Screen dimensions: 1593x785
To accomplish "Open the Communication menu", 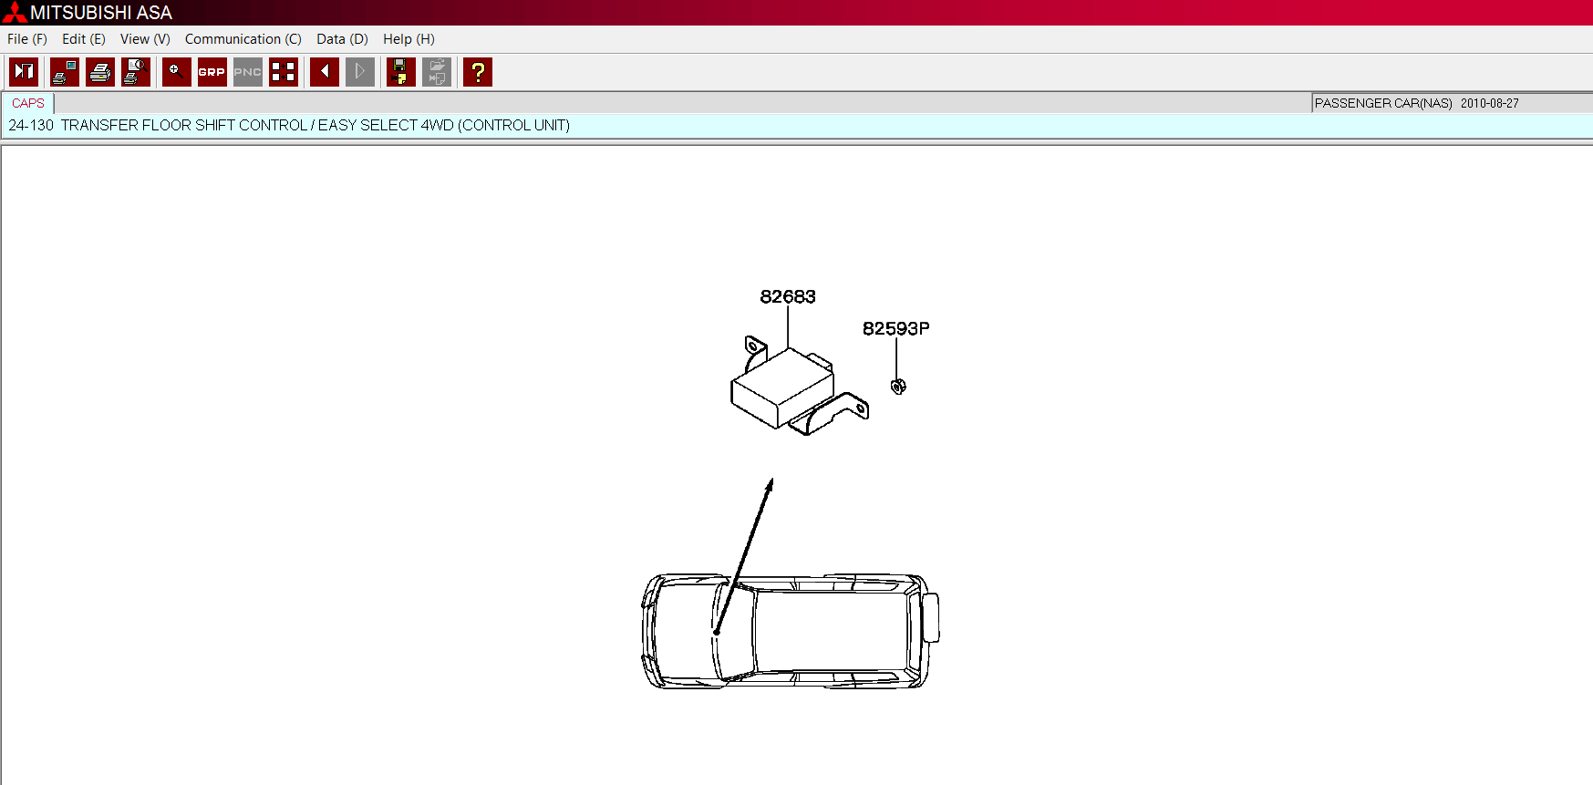I will [243, 39].
